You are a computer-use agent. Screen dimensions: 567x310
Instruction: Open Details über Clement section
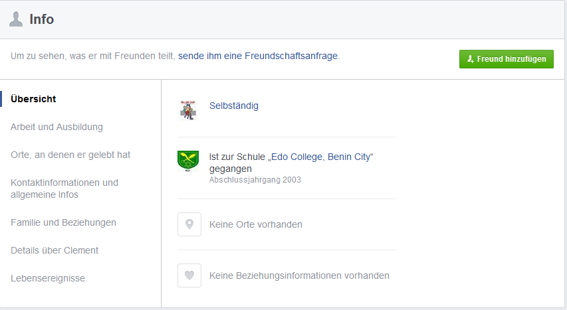(x=55, y=250)
